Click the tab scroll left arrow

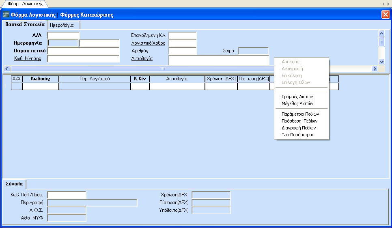[383, 4]
